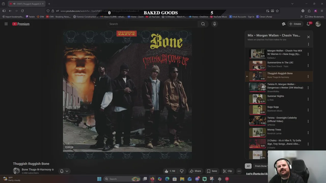The height and width of the screenshot is (183, 326).
Task: Open Microsoft Edge from the taskbar
Action: (167, 179)
